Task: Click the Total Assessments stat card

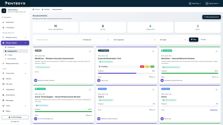Action: click(55, 27)
